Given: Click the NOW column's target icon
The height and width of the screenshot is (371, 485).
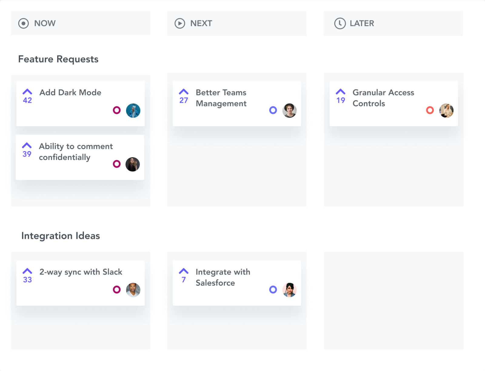Looking at the screenshot, I should [24, 23].
